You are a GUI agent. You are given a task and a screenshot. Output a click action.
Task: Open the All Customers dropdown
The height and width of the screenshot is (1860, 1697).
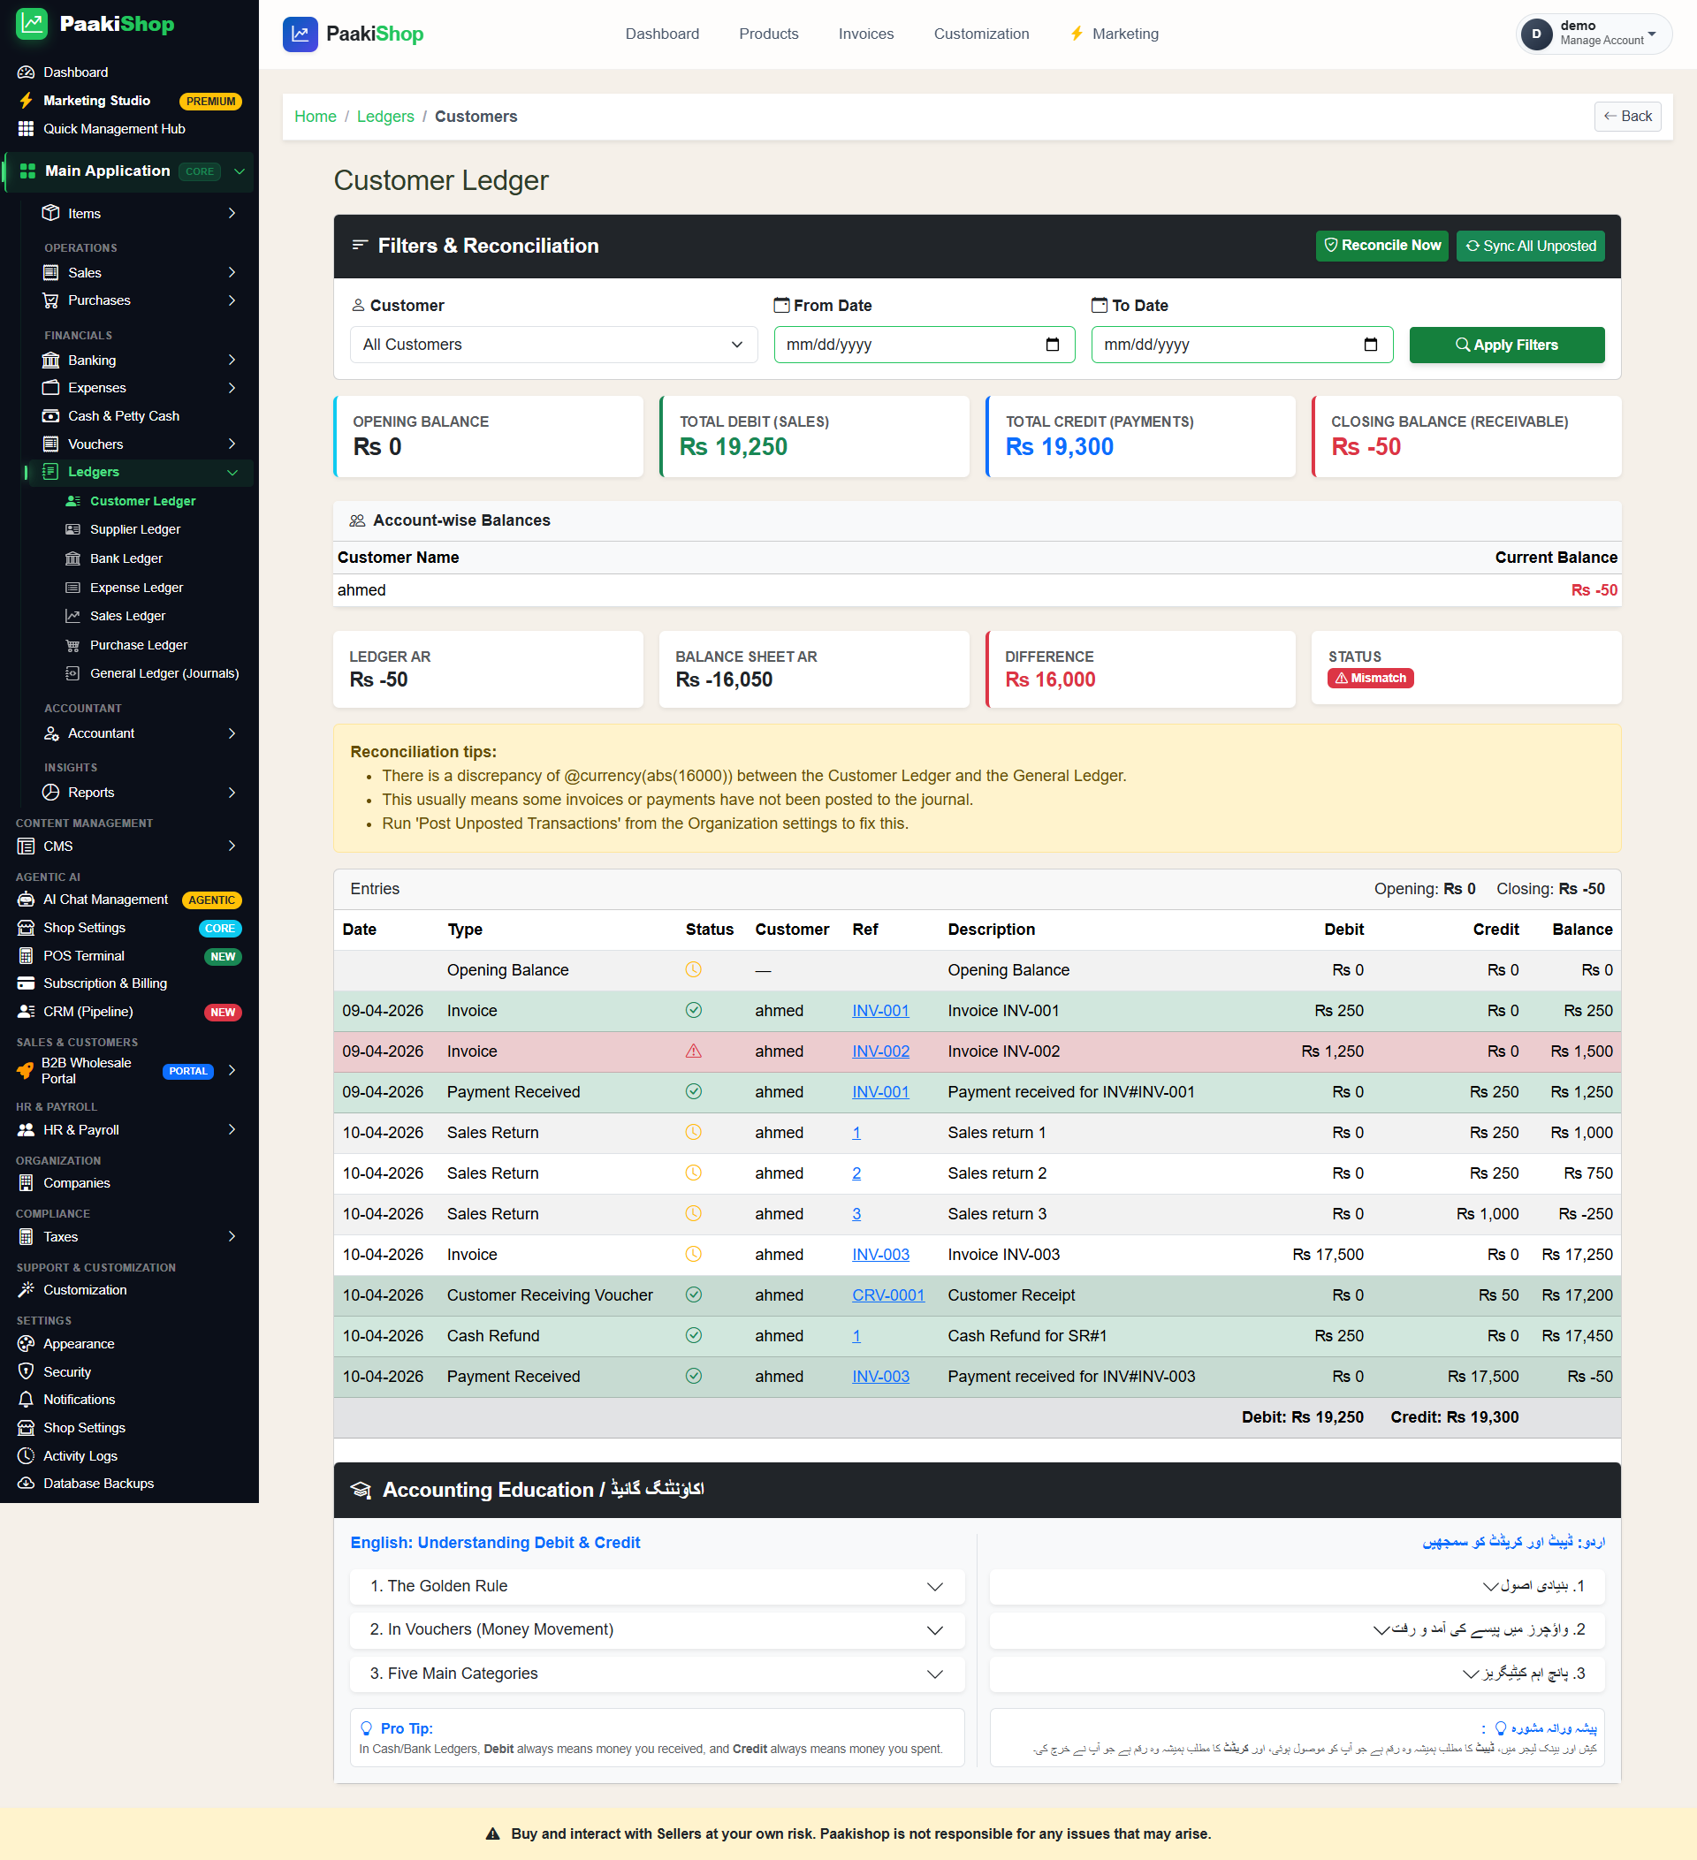point(553,344)
